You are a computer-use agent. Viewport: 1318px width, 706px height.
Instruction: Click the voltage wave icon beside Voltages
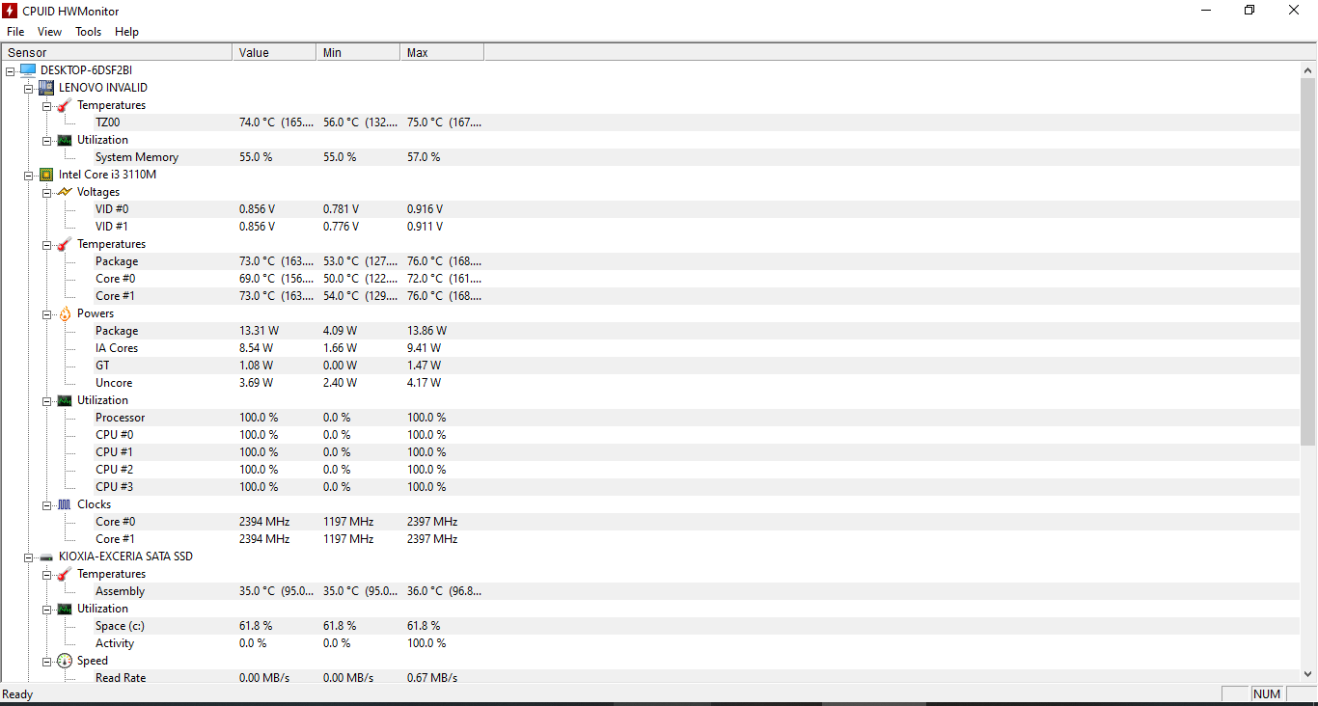[65, 192]
